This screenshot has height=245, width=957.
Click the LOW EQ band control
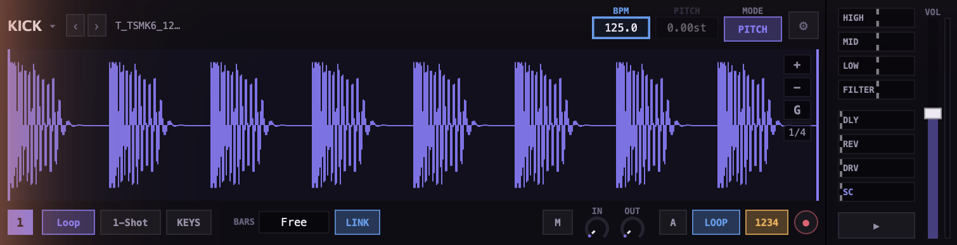point(877,66)
